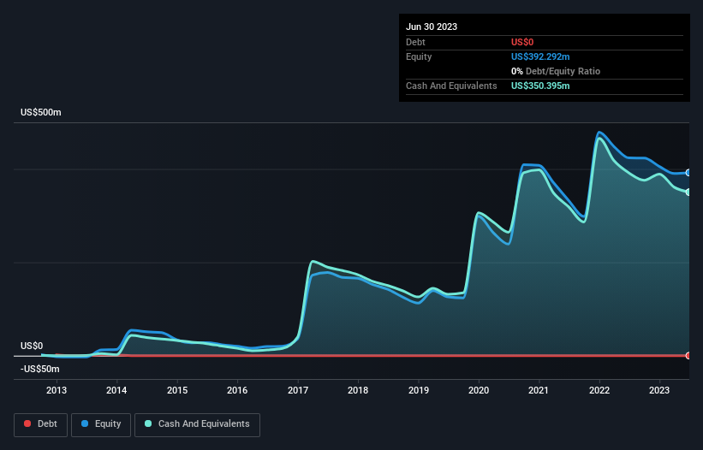Click the 0% Debt/Equity Ratio text
Screen dimensions: 703x450
(x=556, y=71)
